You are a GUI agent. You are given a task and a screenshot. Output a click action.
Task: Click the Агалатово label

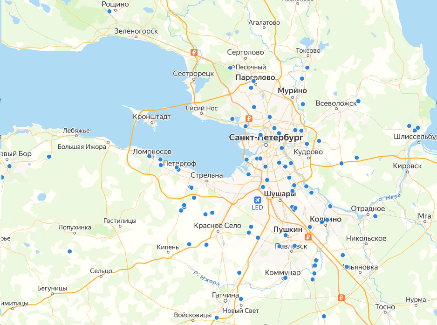pos(264,22)
